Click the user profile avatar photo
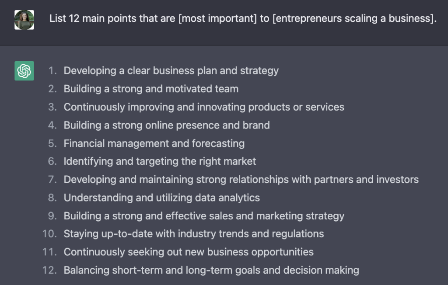This screenshot has width=448, height=285. pos(24,20)
